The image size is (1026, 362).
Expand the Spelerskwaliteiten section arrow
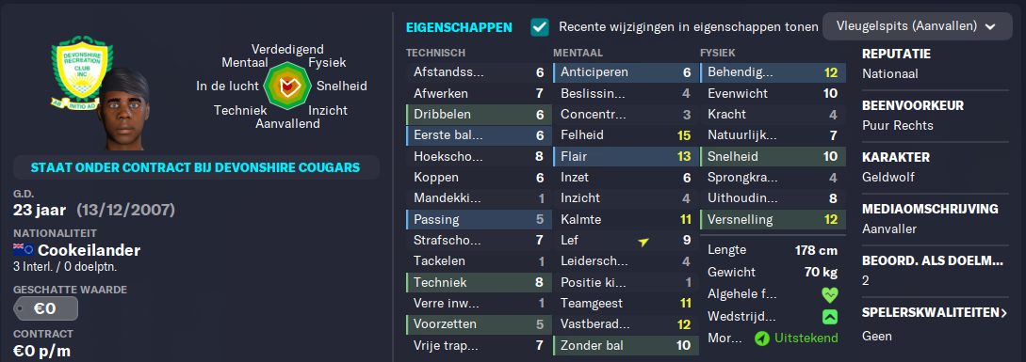point(1004,313)
